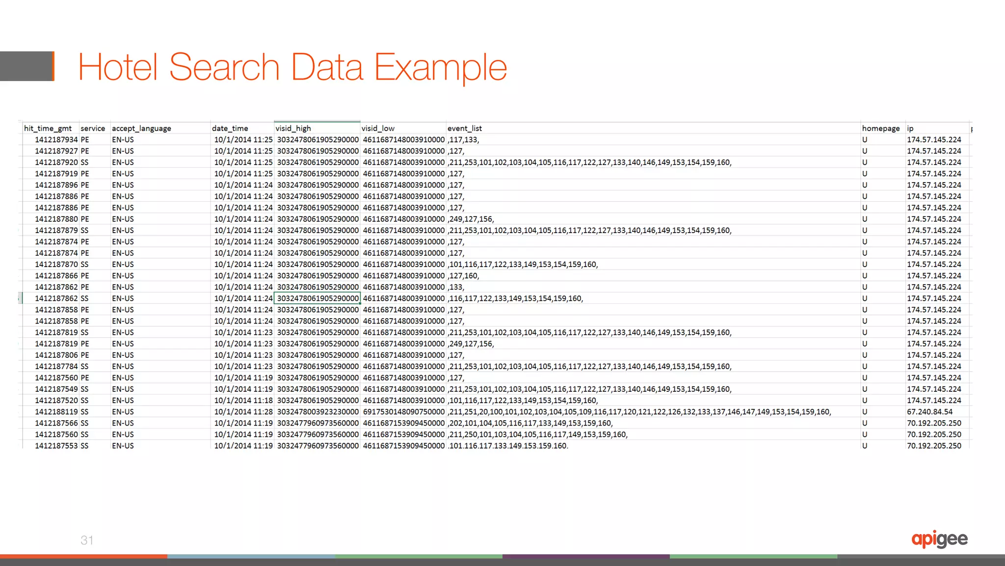
Task: Click cell with hit time 1412187927
Action: click(51, 151)
